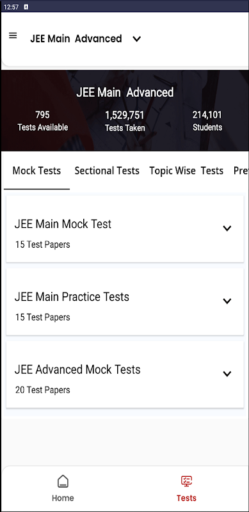Open the Topic Wise Tests tab
The height and width of the screenshot is (512, 249).
point(186,171)
